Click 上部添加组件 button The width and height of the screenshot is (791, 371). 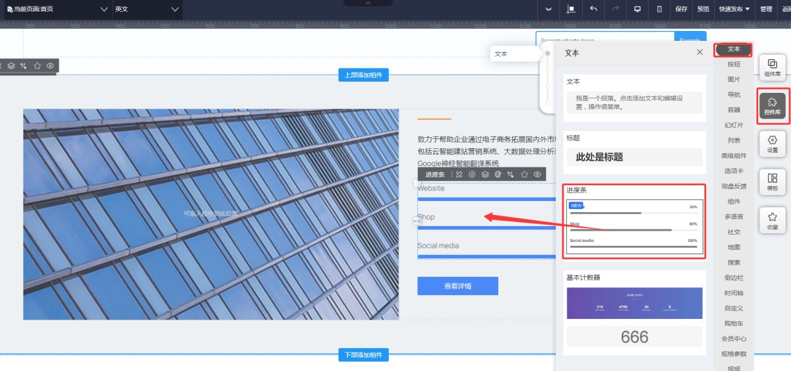click(363, 75)
